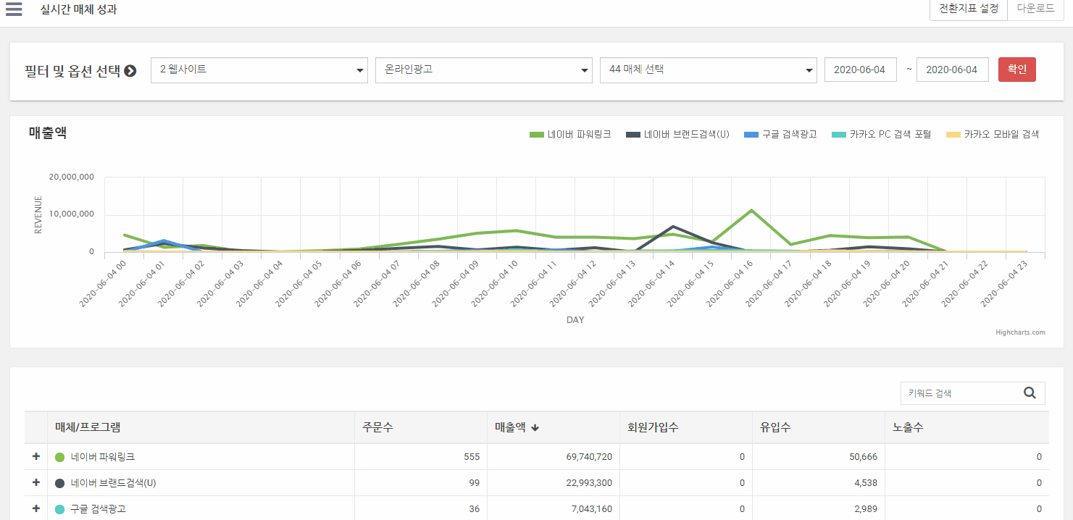The height and width of the screenshot is (520, 1073).
Task: Click the 전환지표 설정 button
Action: point(968,9)
